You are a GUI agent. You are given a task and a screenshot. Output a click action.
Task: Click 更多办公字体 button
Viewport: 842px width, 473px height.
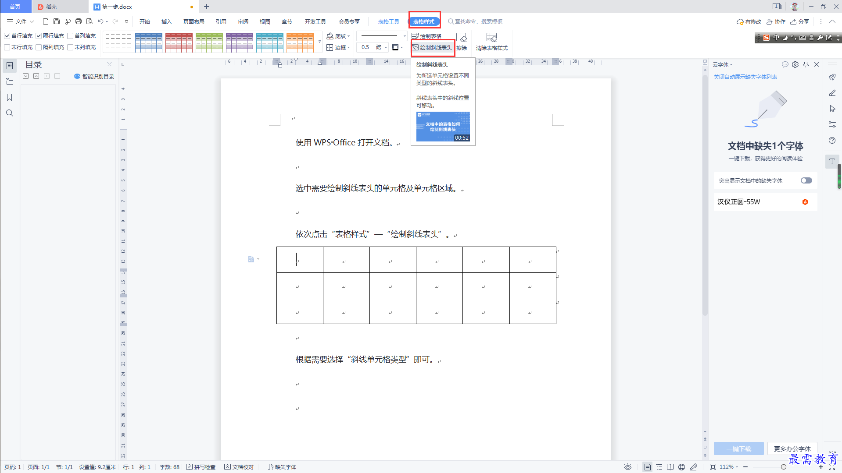(792, 448)
